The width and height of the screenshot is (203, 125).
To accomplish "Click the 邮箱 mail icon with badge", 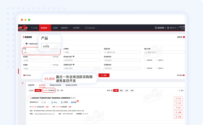I will 74,102.
